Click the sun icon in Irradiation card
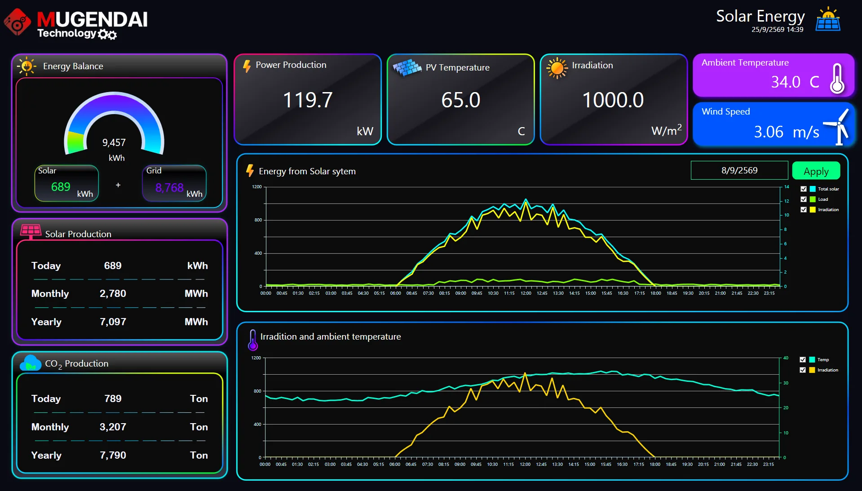This screenshot has height=491, width=862. 557,68
